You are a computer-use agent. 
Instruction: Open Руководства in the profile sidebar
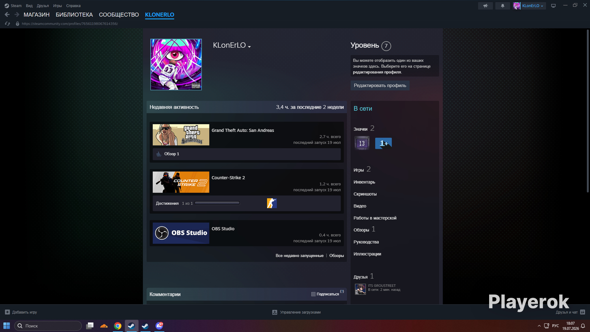(x=366, y=242)
